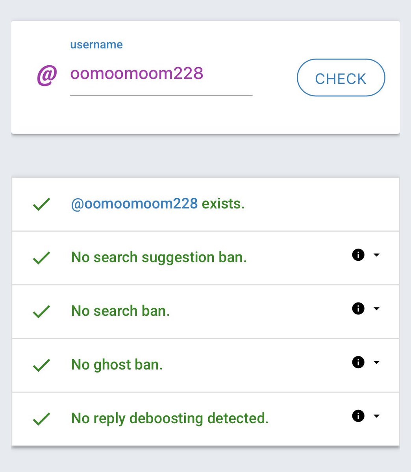
Task: Click the No reply deboosting detected text
Action: [170, 418]
